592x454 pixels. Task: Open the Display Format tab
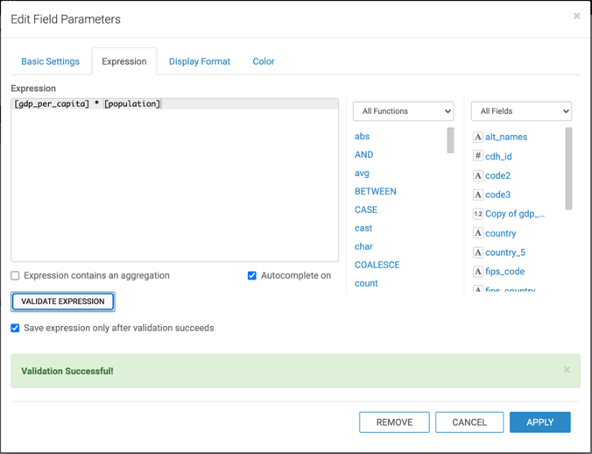[200, 61]
